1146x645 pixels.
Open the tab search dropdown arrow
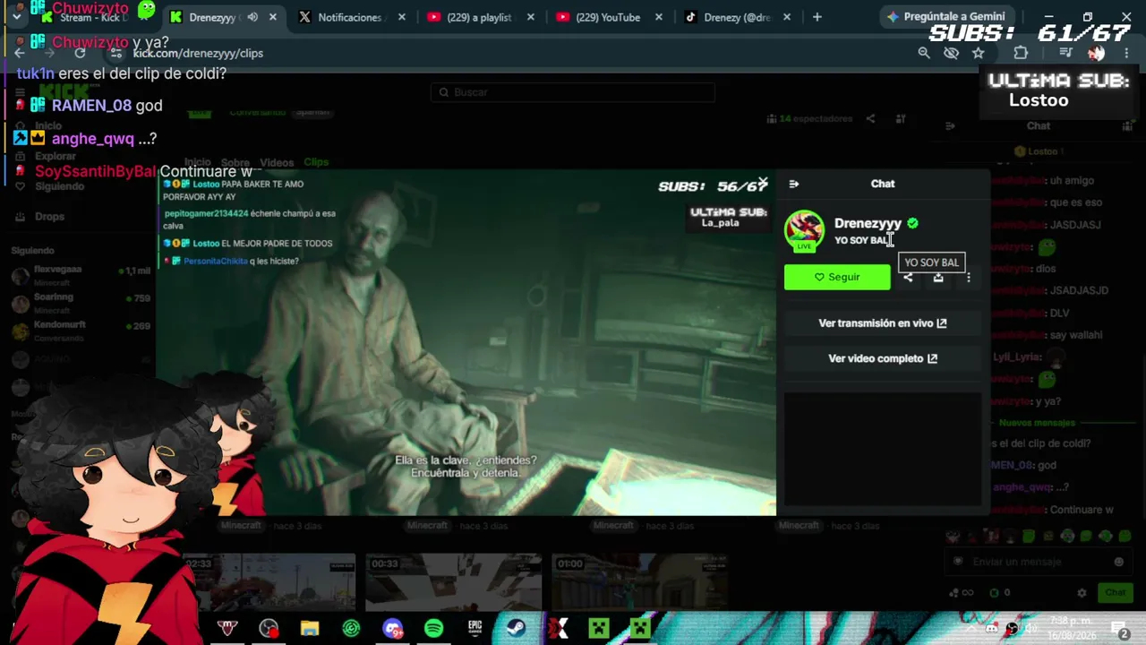[16, 17]
